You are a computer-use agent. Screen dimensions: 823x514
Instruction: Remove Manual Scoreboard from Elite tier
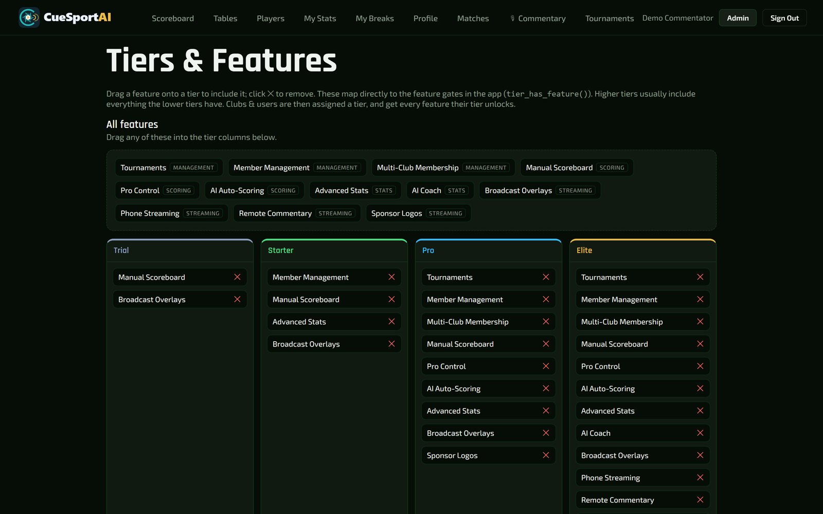[700, 344]
